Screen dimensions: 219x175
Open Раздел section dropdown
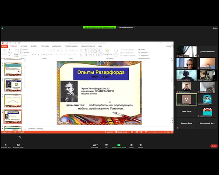(x=24, y=56)
